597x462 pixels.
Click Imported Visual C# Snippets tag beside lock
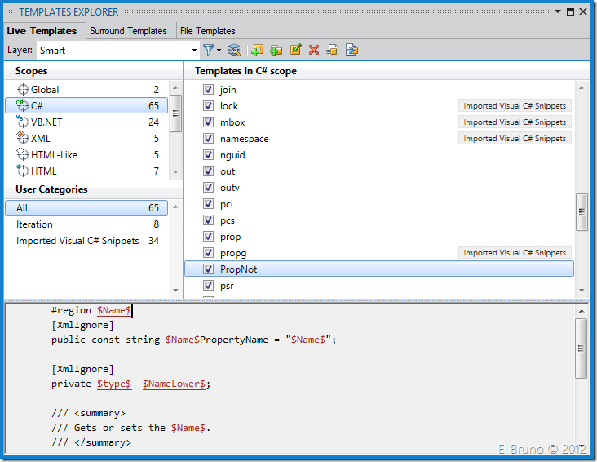coord(515,106)
